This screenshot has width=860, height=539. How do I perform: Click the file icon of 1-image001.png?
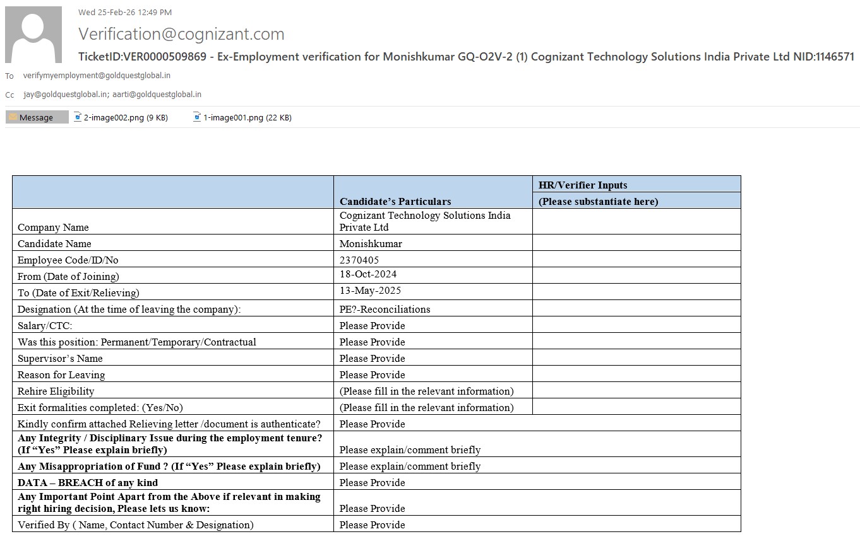point(197,117)
